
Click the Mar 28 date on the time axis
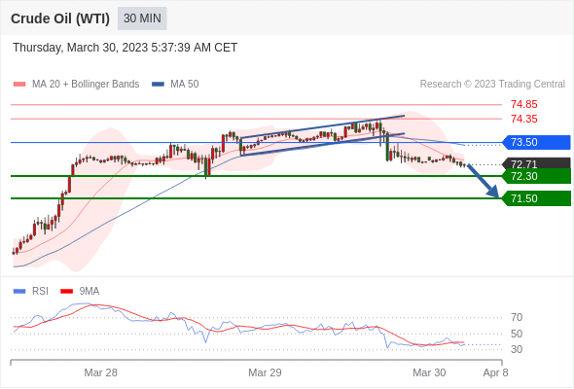click(100, 372)
